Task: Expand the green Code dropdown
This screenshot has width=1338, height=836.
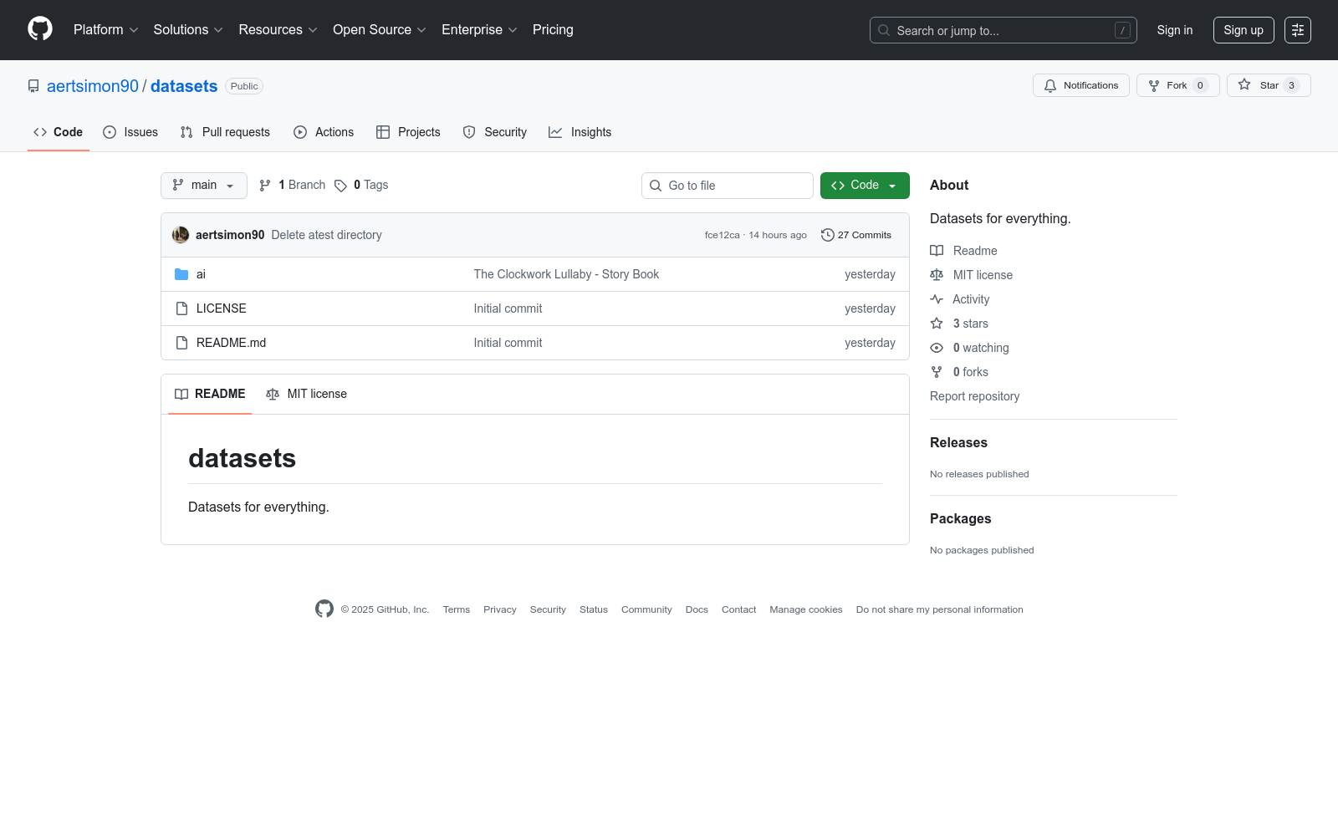Action: tap(865, 186)
